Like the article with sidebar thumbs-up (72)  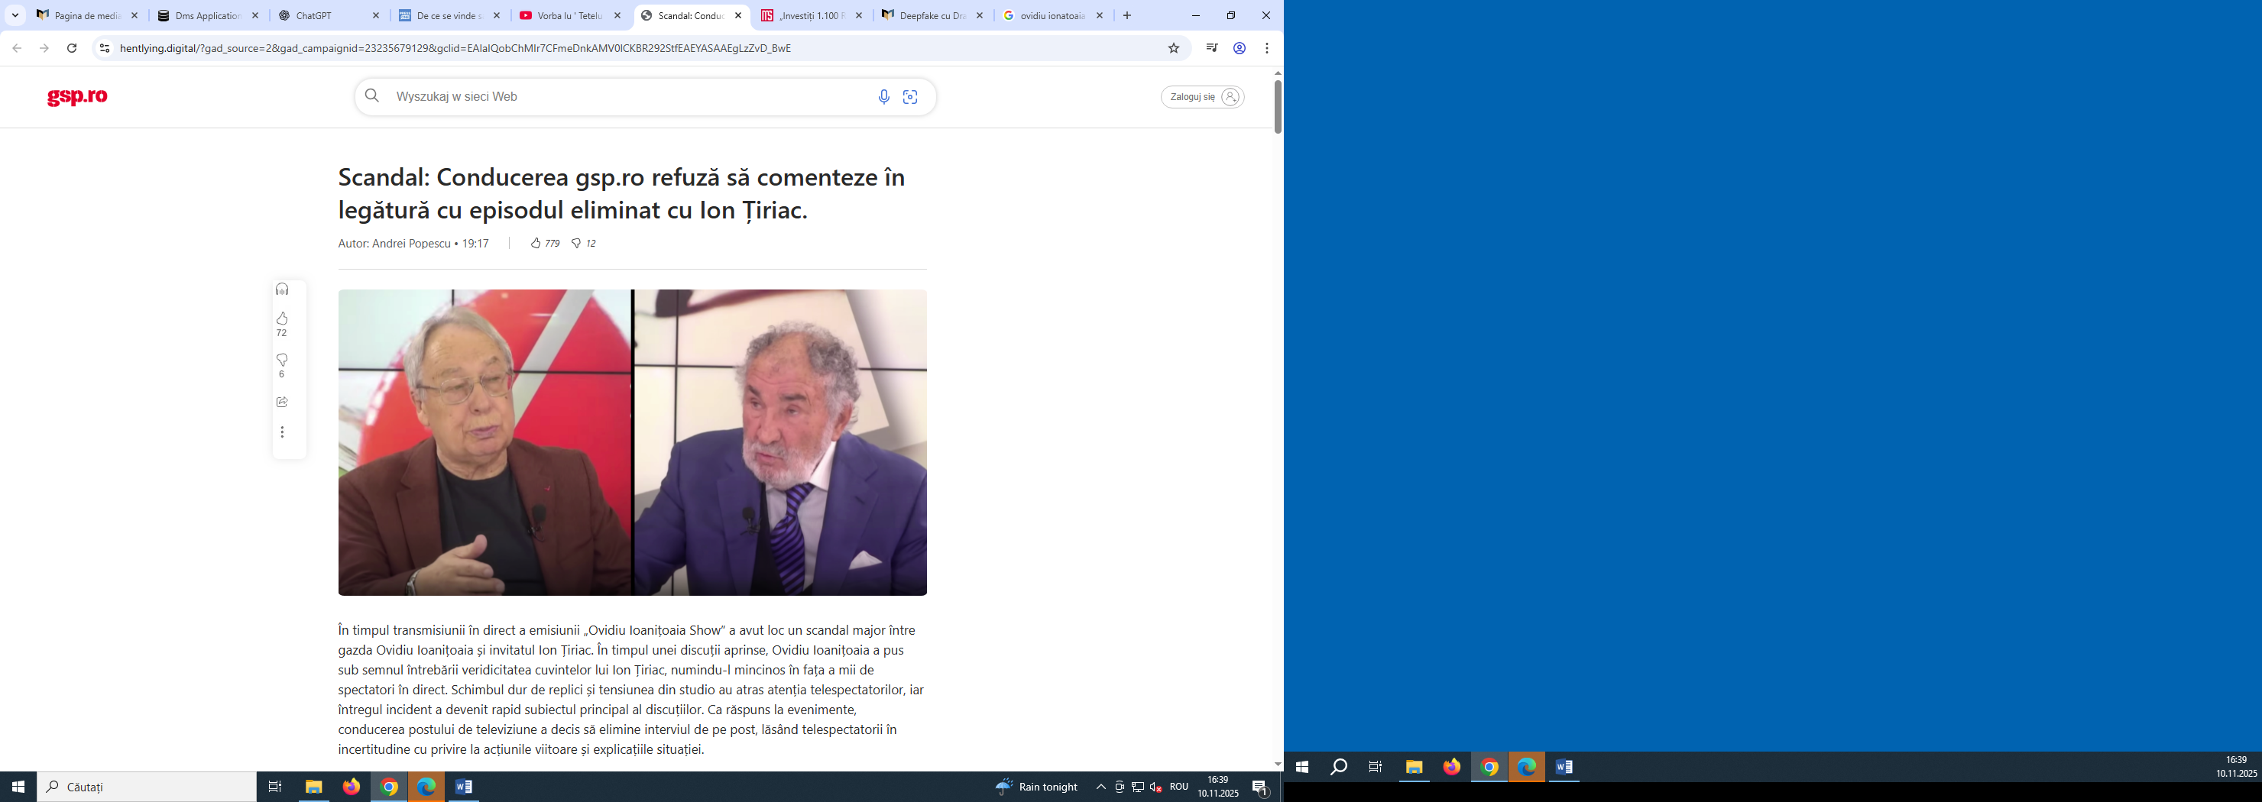pos(282,319)
